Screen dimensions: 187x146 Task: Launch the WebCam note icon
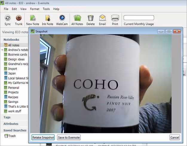coord(62,18)
